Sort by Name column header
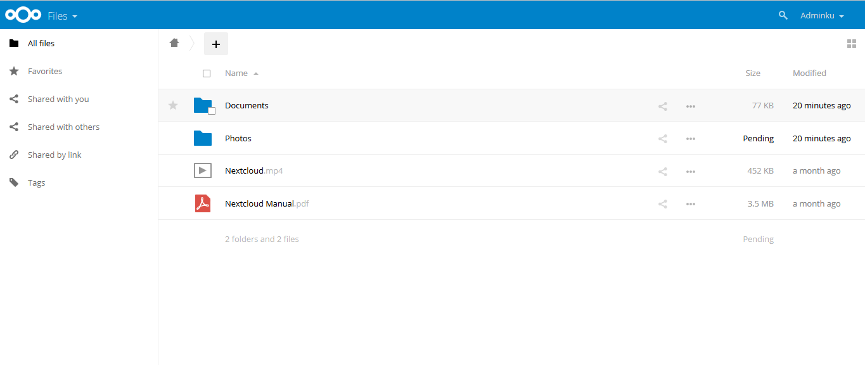Image resolution: width=865 pixels, height=365 pixels. coord(236,74)
